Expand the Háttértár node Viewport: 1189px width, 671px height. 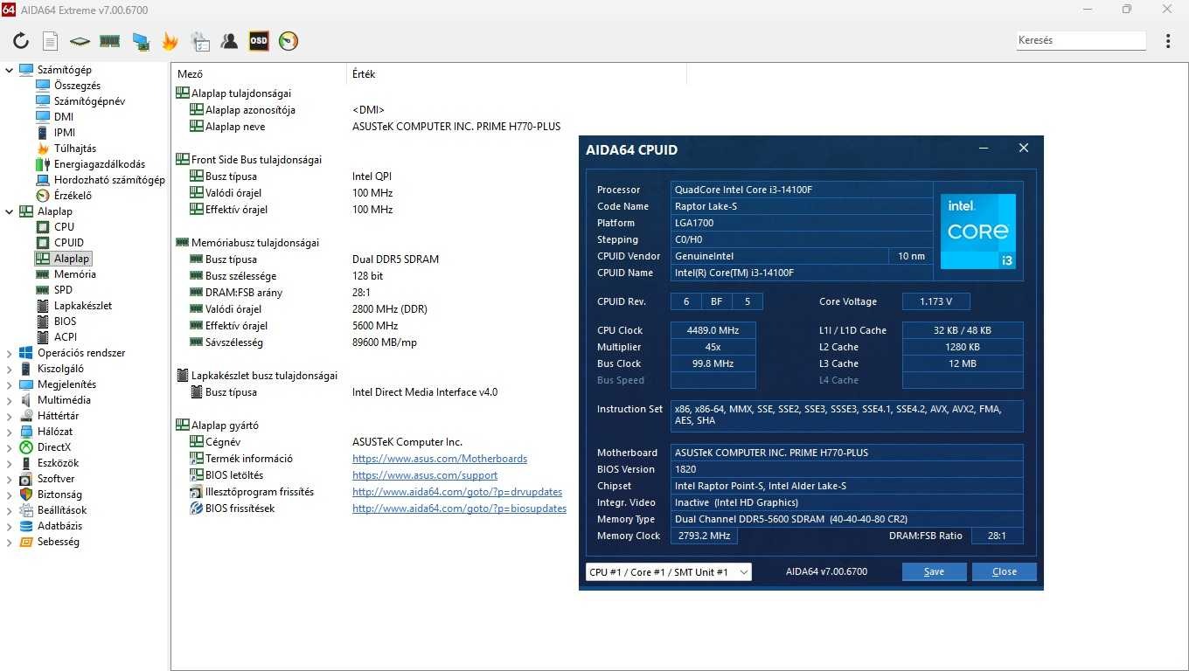pyautogui.click(x=10, y=416)
